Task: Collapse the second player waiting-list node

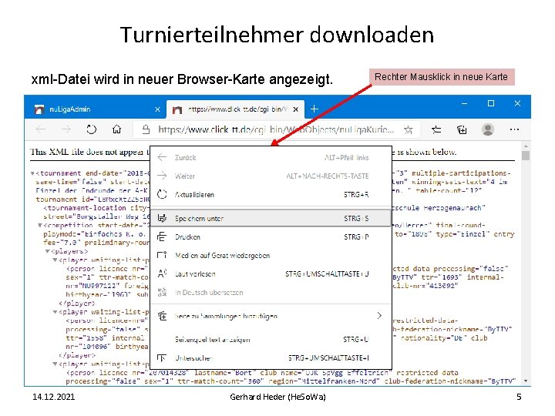Action: pos(55,312)
